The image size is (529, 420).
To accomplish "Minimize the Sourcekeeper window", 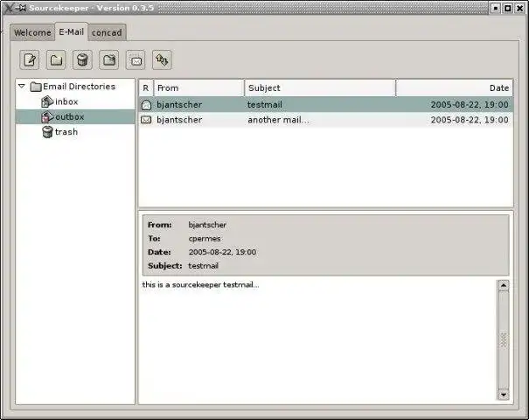I will pos(495,8).
